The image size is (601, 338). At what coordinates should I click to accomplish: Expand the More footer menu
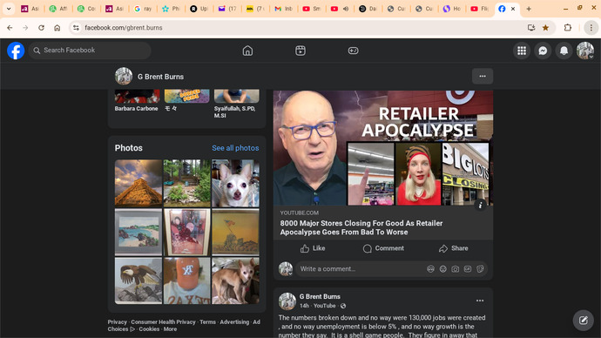tap(170, 328)
